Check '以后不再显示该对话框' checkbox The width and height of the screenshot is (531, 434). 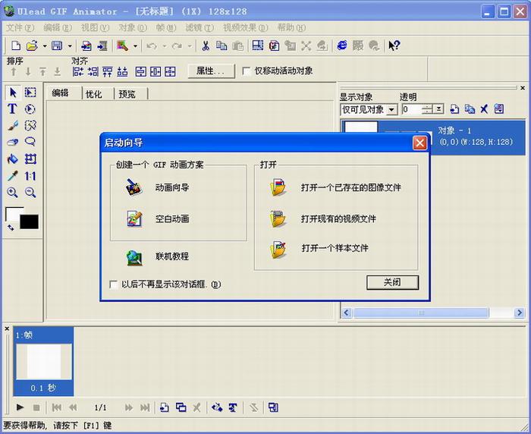coord(114,285)
